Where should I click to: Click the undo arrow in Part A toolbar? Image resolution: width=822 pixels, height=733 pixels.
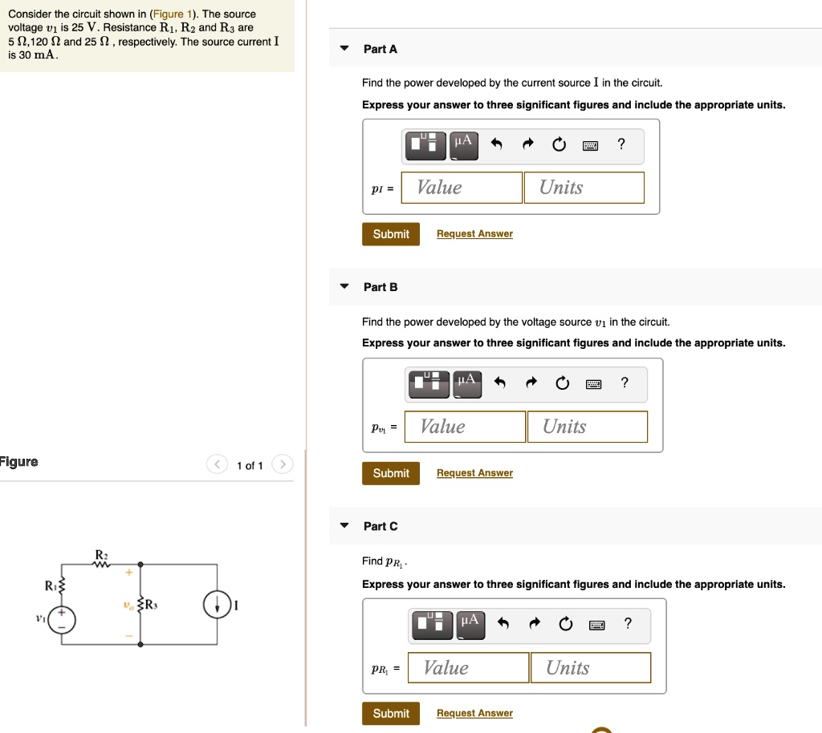[495, 145]
